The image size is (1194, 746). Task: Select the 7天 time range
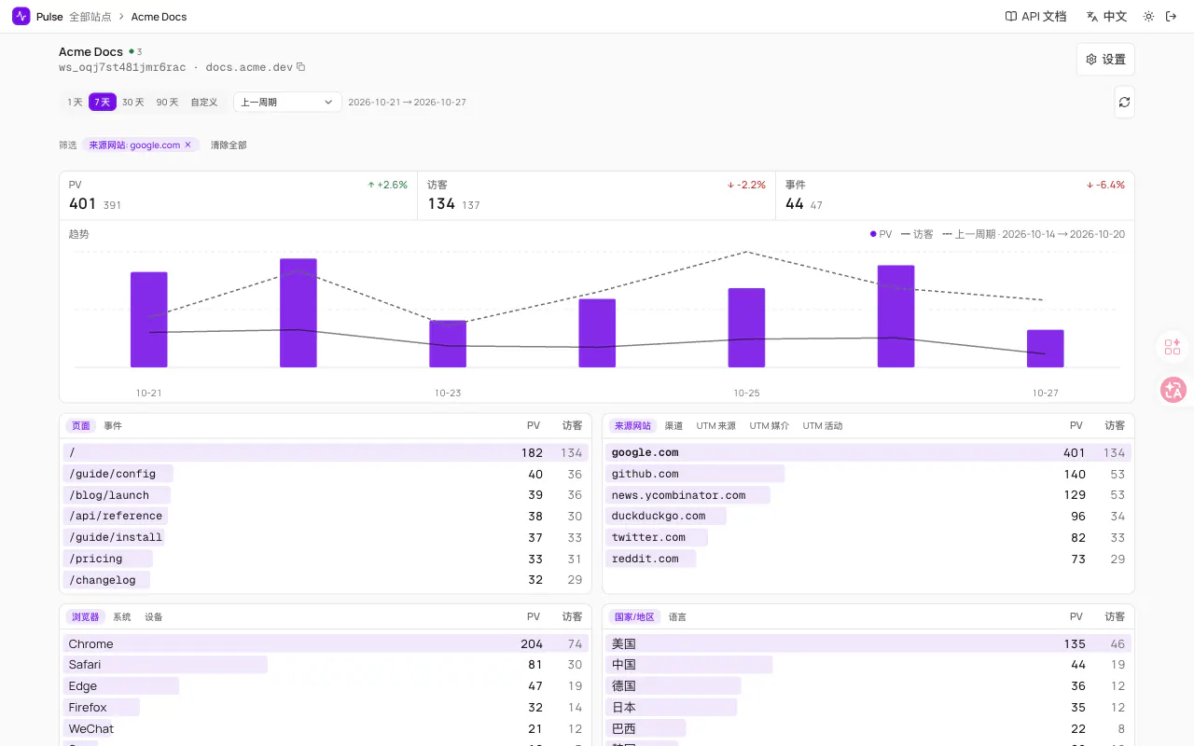[103, 102]
